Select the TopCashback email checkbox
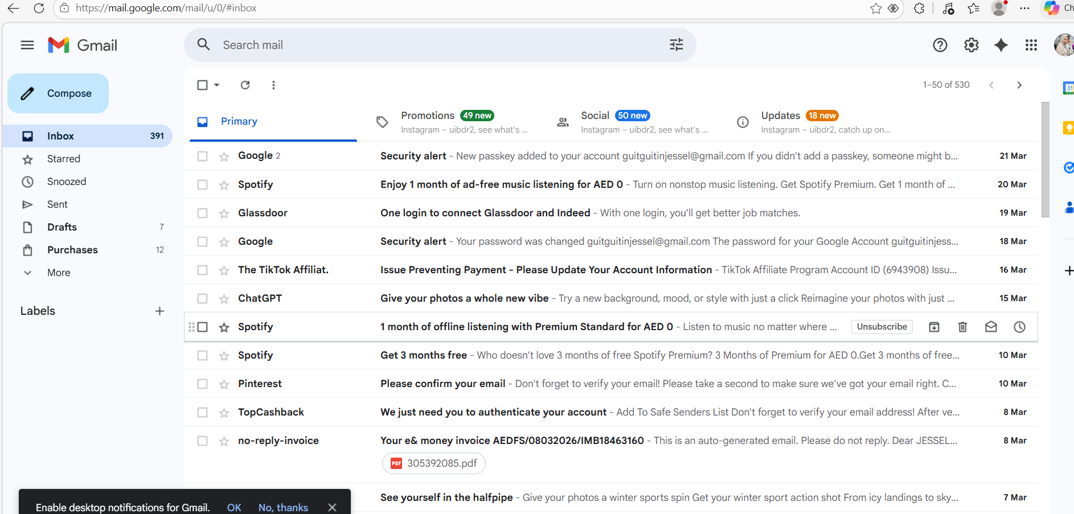The image size is (1074, 514). 202,412
